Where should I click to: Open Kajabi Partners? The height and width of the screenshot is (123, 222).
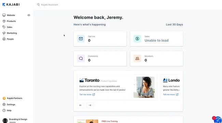point(15,98)
